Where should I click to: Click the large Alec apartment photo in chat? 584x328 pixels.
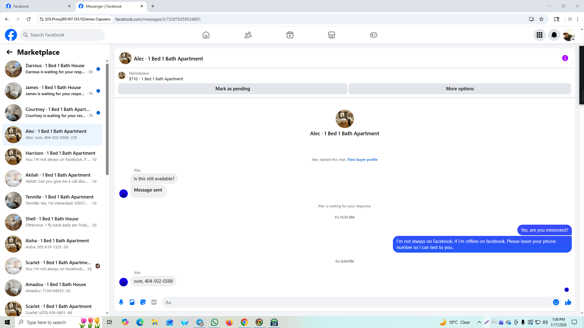tap(344, 119)
